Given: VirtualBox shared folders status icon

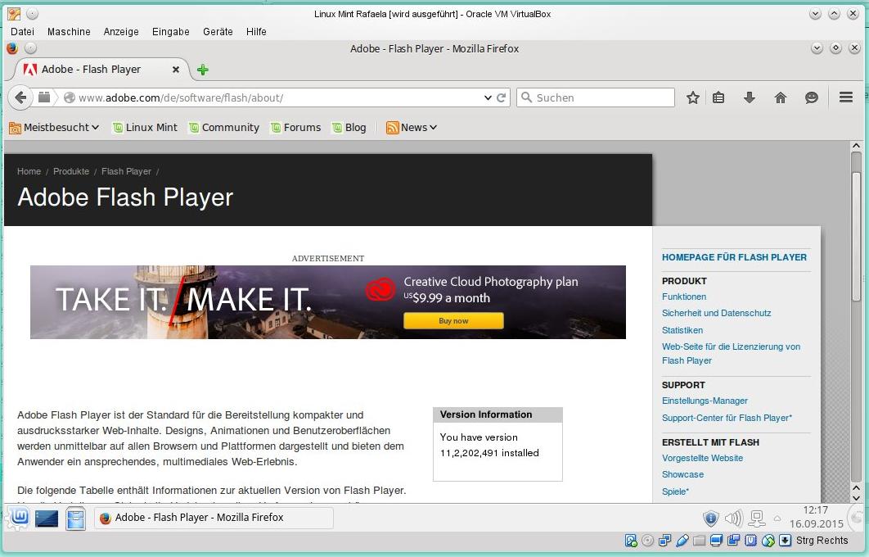Looking at the screenshot, I should (x=700, y=541).
